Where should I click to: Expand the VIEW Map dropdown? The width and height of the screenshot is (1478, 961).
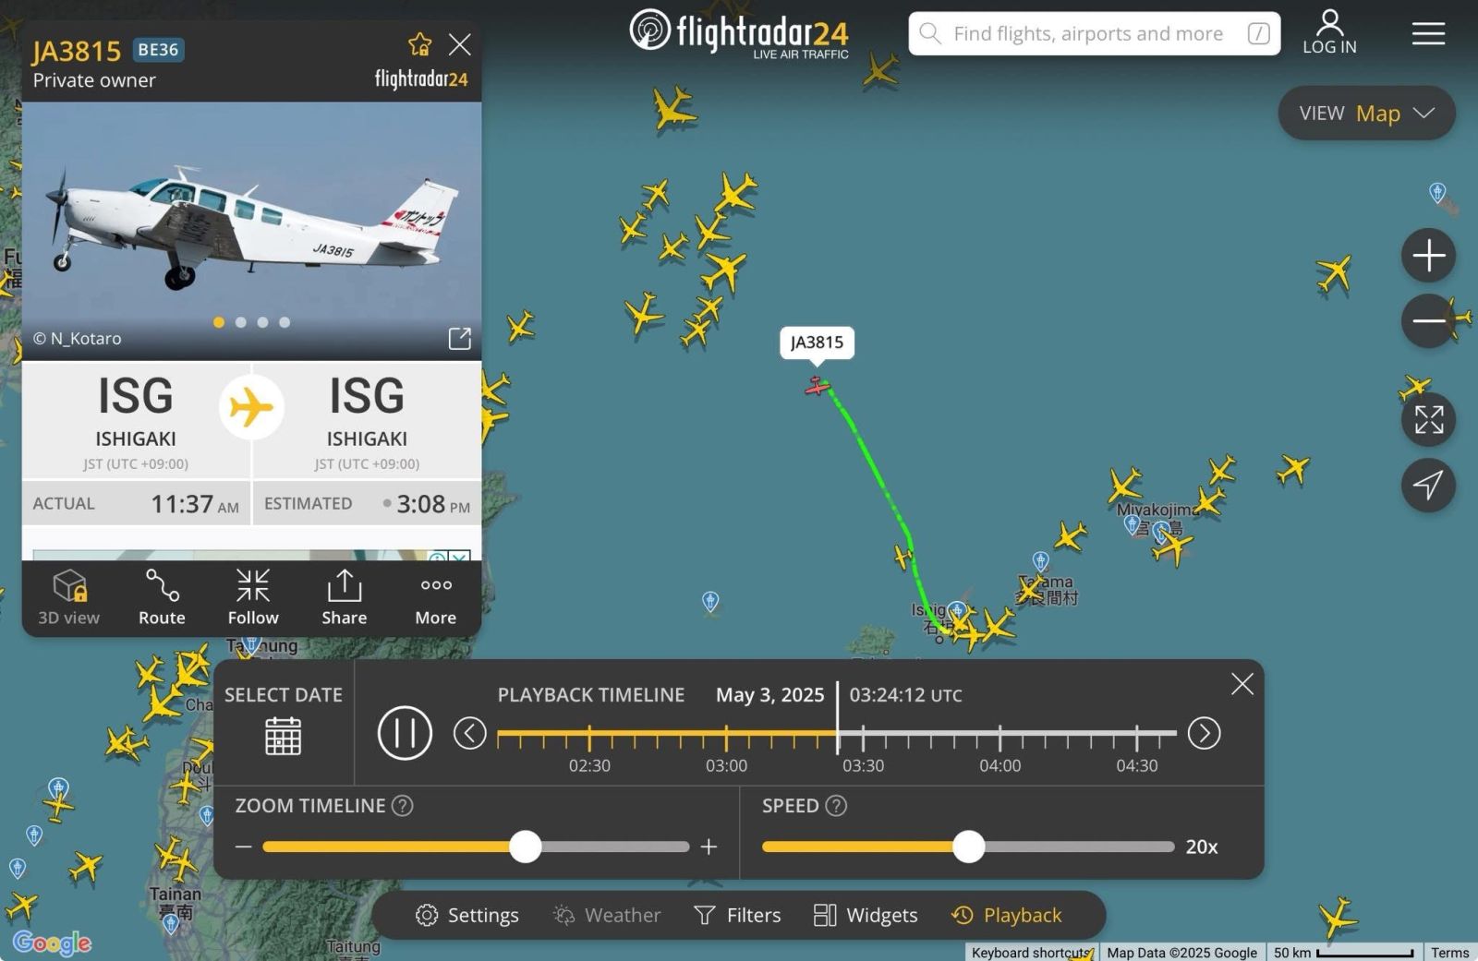(1366, 114)
